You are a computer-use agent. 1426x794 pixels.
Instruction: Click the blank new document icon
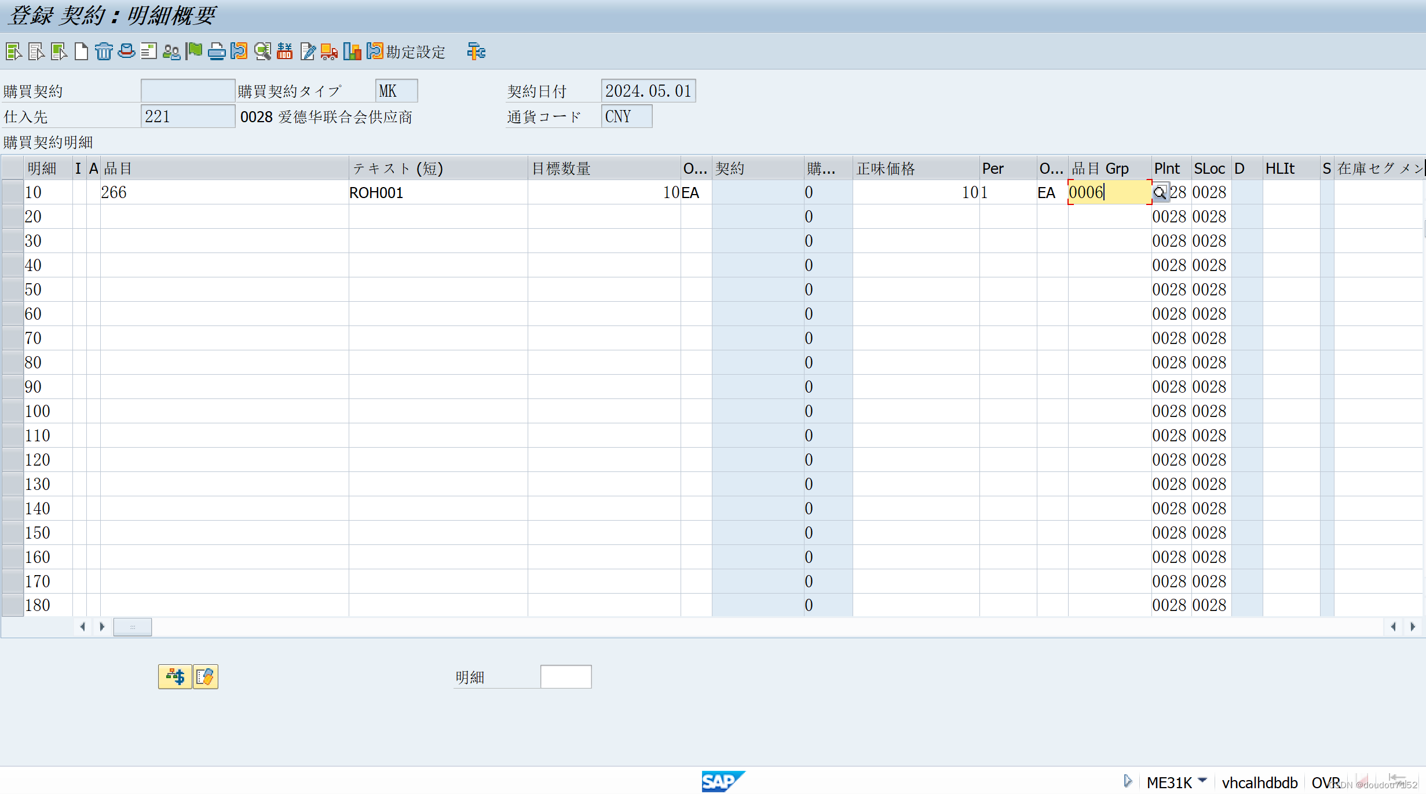tap(82, 52)
